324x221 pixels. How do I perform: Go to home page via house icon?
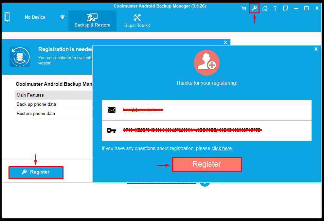point(265,9)
